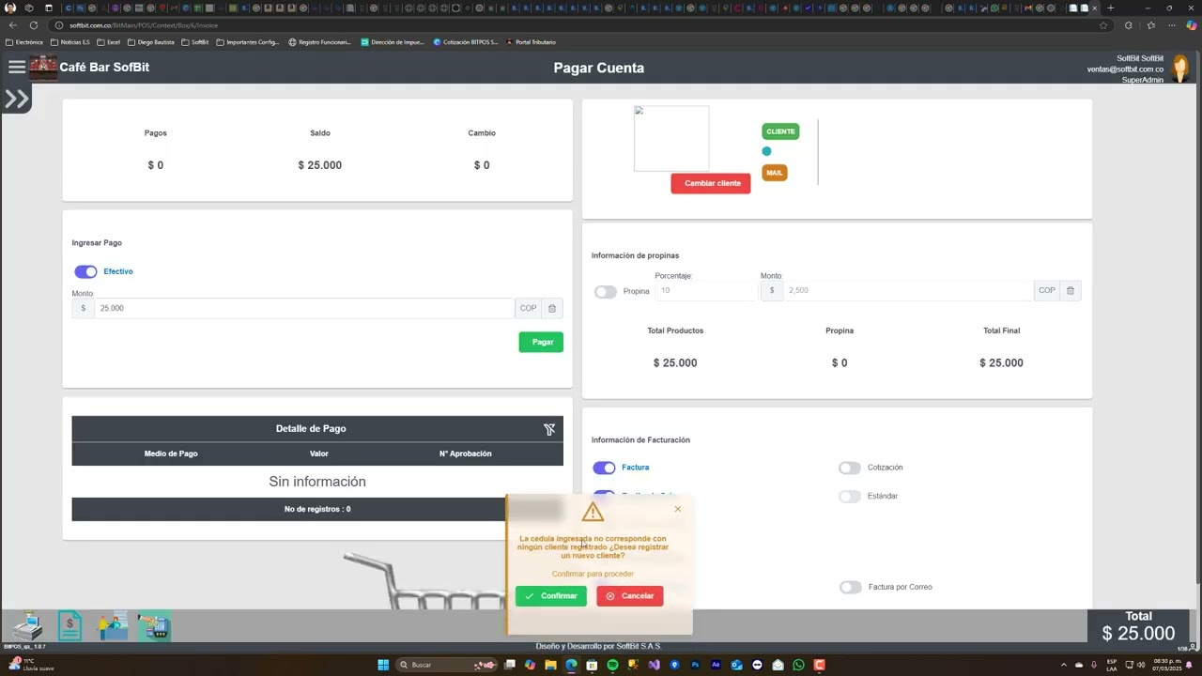This screenshot has width=1202, height=676.
Task: Open the COP currency selector for tip
Action: [x=1047, y=290]
